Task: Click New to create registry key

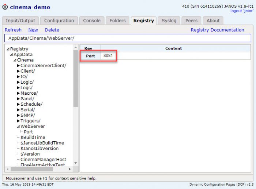Action: pos(33,30)
